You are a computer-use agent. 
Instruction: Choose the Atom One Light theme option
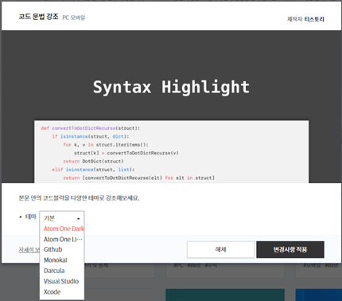click(62, 240)
